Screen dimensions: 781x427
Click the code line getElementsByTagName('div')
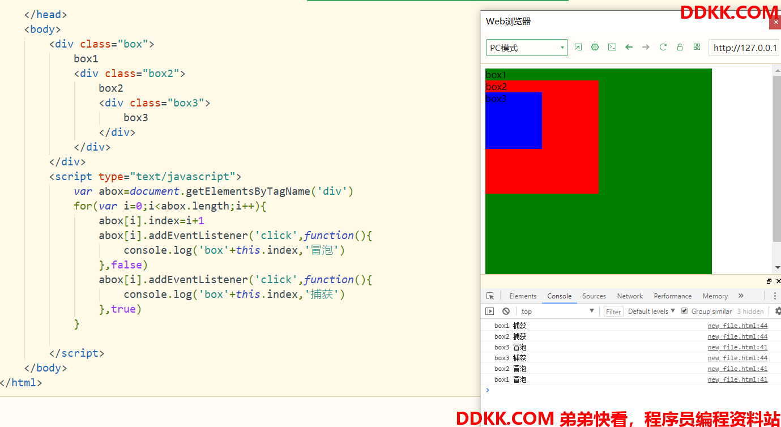click(x=214, y=191)
